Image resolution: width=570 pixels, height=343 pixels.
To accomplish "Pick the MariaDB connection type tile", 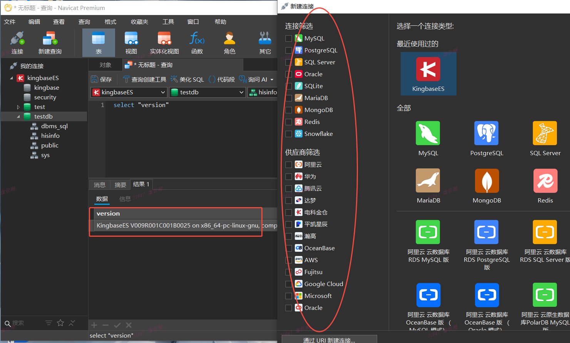I will (x=428, y=186).
